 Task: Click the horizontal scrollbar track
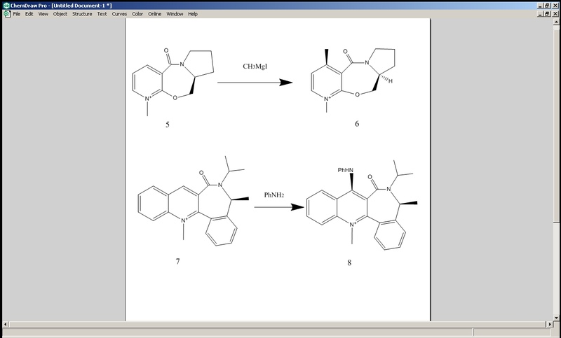(278, 324)
